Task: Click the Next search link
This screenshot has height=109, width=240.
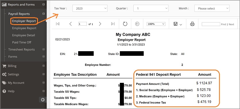Action: [231, 24]
